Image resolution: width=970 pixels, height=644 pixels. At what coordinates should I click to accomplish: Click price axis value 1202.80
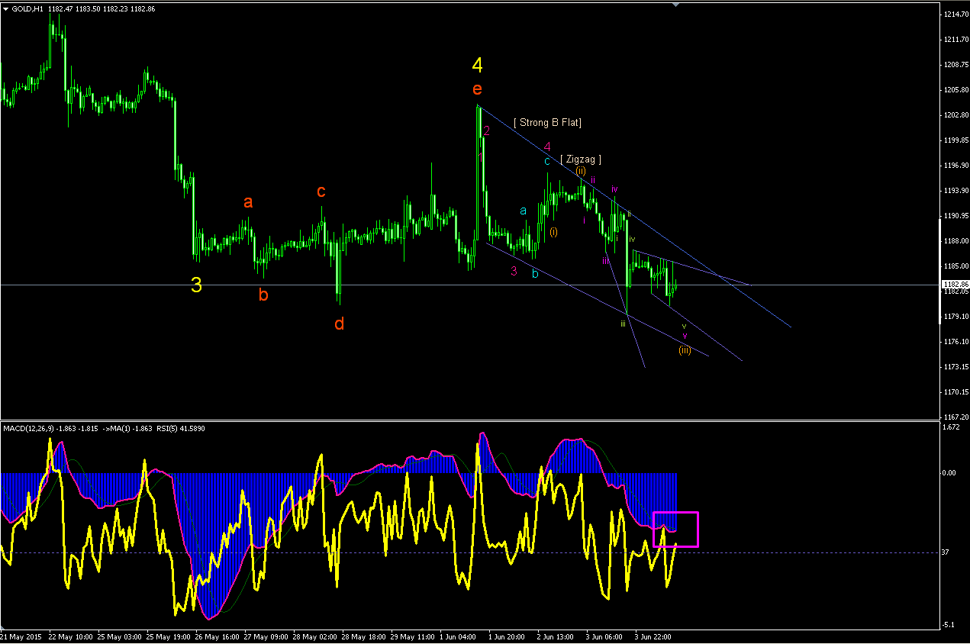955,115
